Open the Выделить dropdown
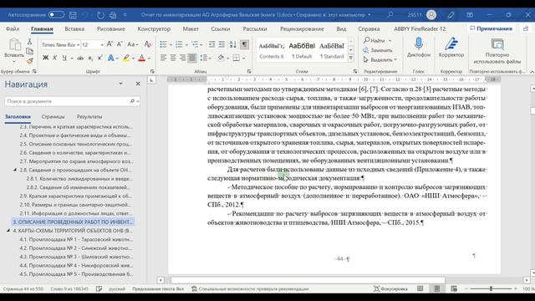Viewport: 535px width, 301px height. point(380,59)
